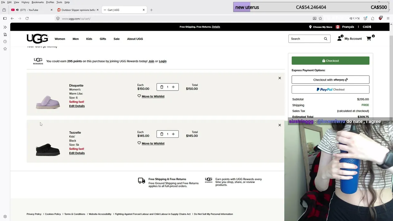The height and width of the screenshot is (221, 393).
Task: Open history clock icon in sidebar
Action: tap(5, 41)
